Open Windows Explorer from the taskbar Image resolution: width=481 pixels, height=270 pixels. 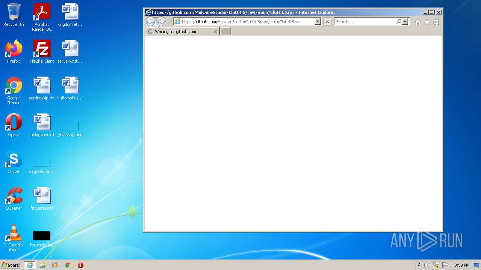tap(42, 265)
